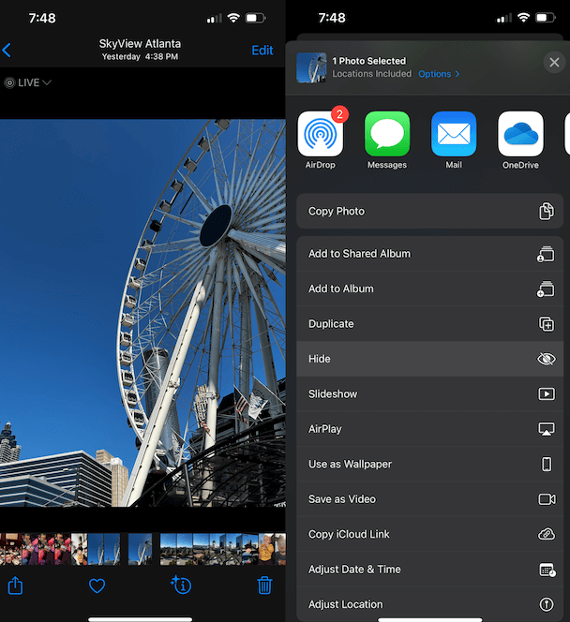The height and width of the screenshot is (622, 570).
Task: Select the current Ferris wheel filmstrip thumbnail
Action: pos(140,549)
